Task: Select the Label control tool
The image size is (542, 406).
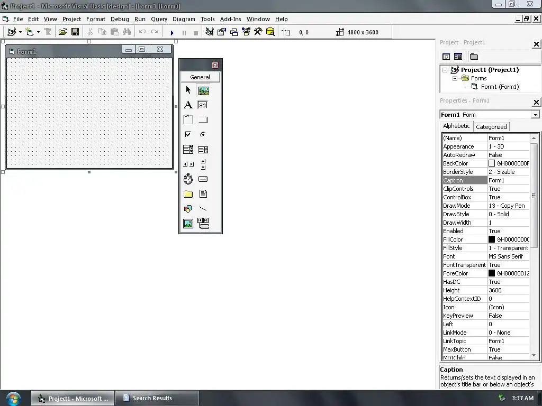Action: click(x=188, y=105)
